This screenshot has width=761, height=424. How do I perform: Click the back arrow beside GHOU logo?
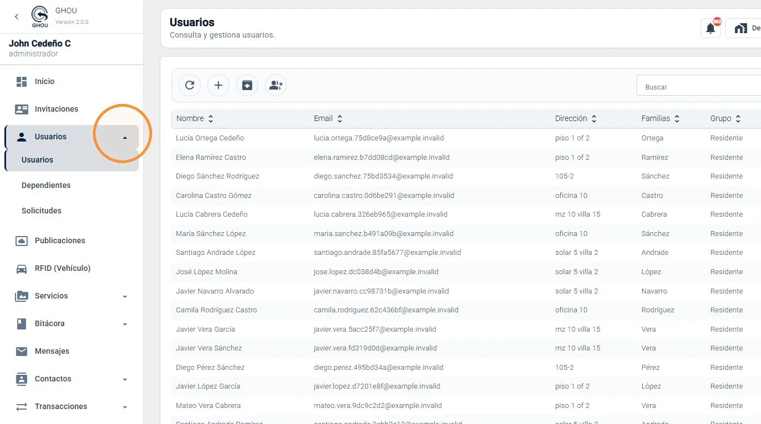pos(17,17)
